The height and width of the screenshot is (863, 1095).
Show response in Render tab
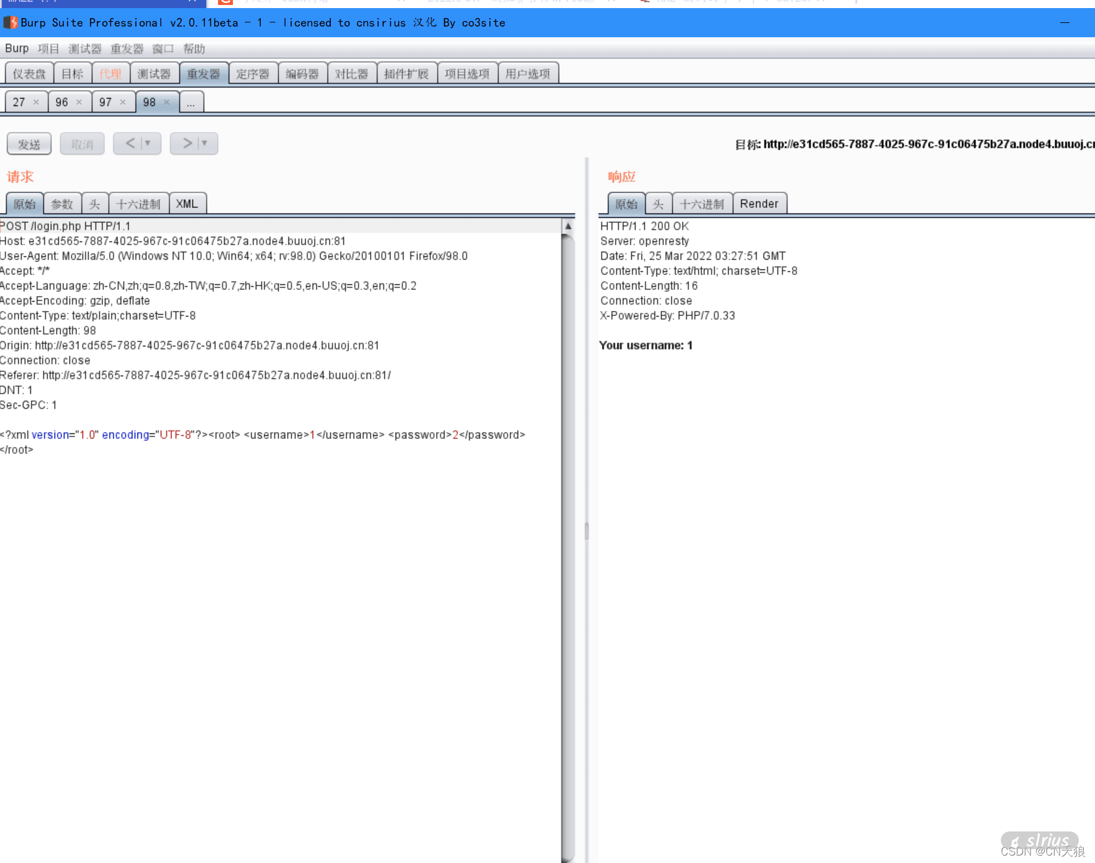(758, 204)
